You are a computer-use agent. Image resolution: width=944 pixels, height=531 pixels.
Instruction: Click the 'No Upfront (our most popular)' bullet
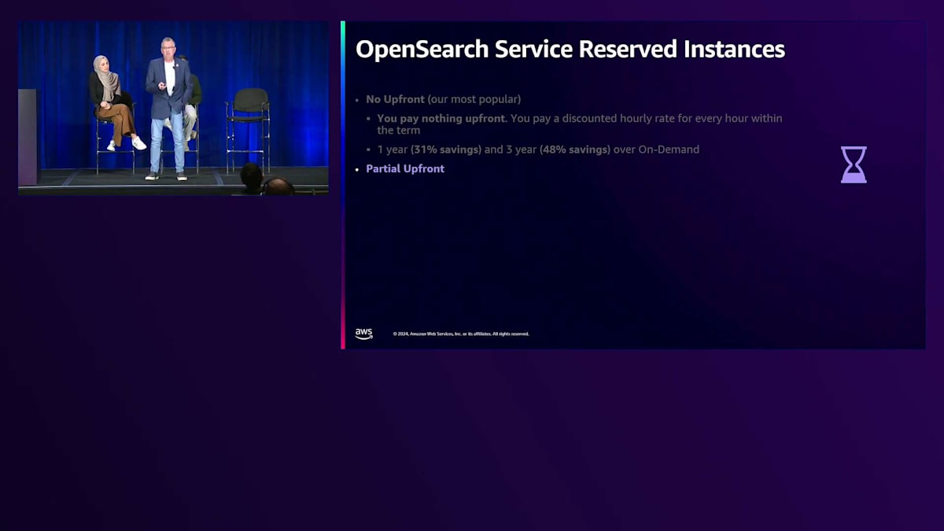443,100
